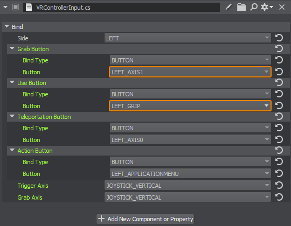291x226 pixels.
Task: Reset the Use Button group with revert icon
Action: [x=279, y=83]
